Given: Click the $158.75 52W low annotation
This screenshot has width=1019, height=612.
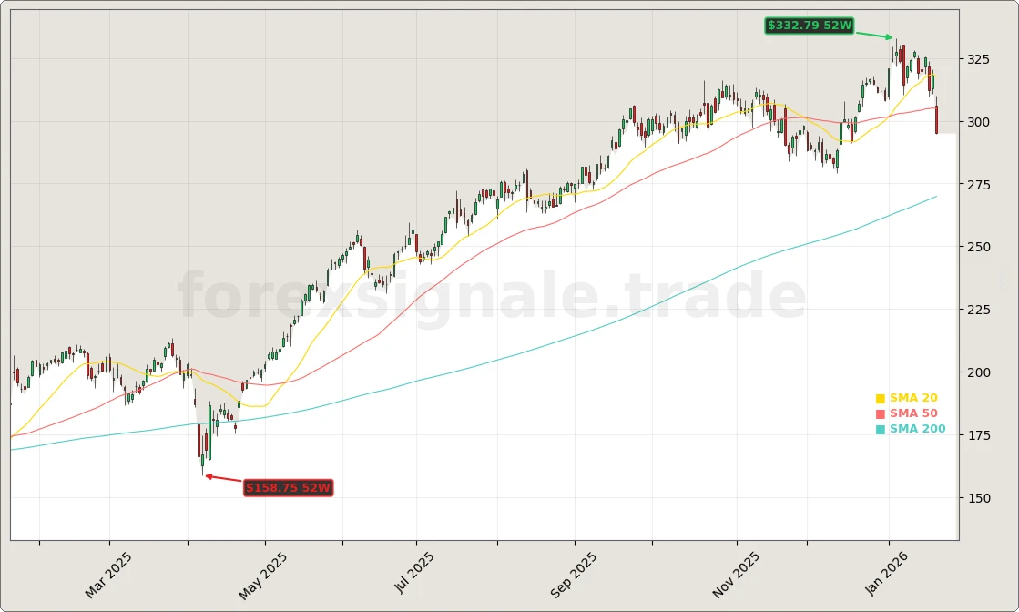Looking at the screenshot, I should [x=288, y=488].
